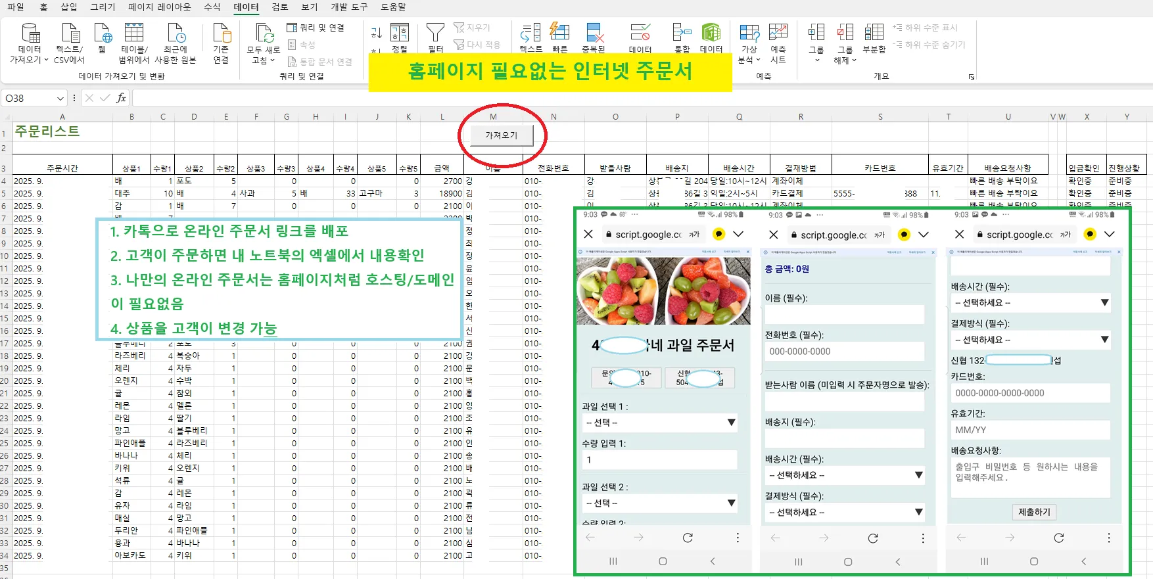Image resolution: width=1153 pixels, height=579 pixels.
Task: Select cell showing 18900 in 금액 column
Action: (x=442, y=193)
